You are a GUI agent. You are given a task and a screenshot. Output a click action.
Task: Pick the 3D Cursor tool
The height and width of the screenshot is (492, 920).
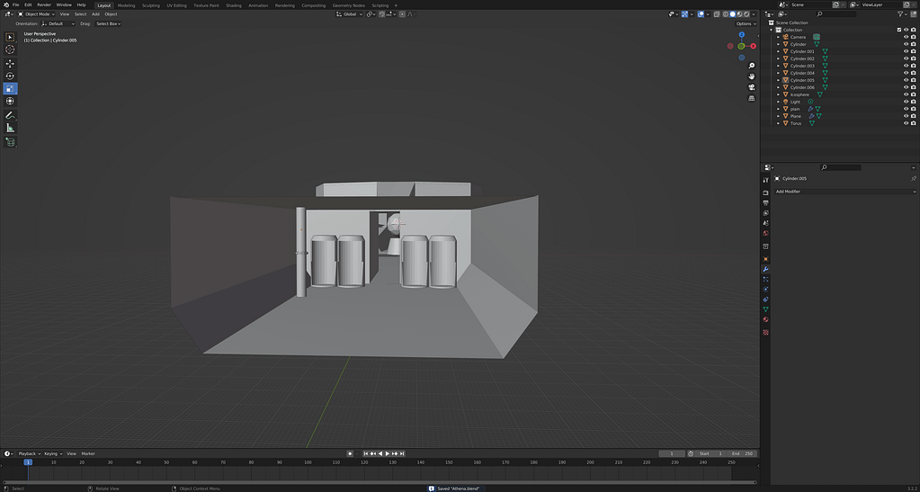tap(10, 49)
